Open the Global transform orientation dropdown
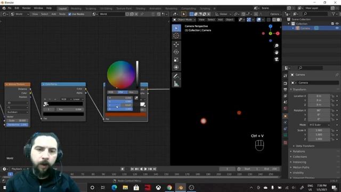This screenshot has height=192, width=341. pyautogui.click(x=223, y=14)
